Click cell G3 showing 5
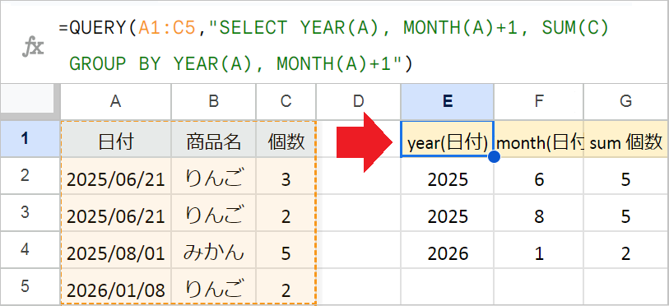669x306 pixels. point(625,212)
